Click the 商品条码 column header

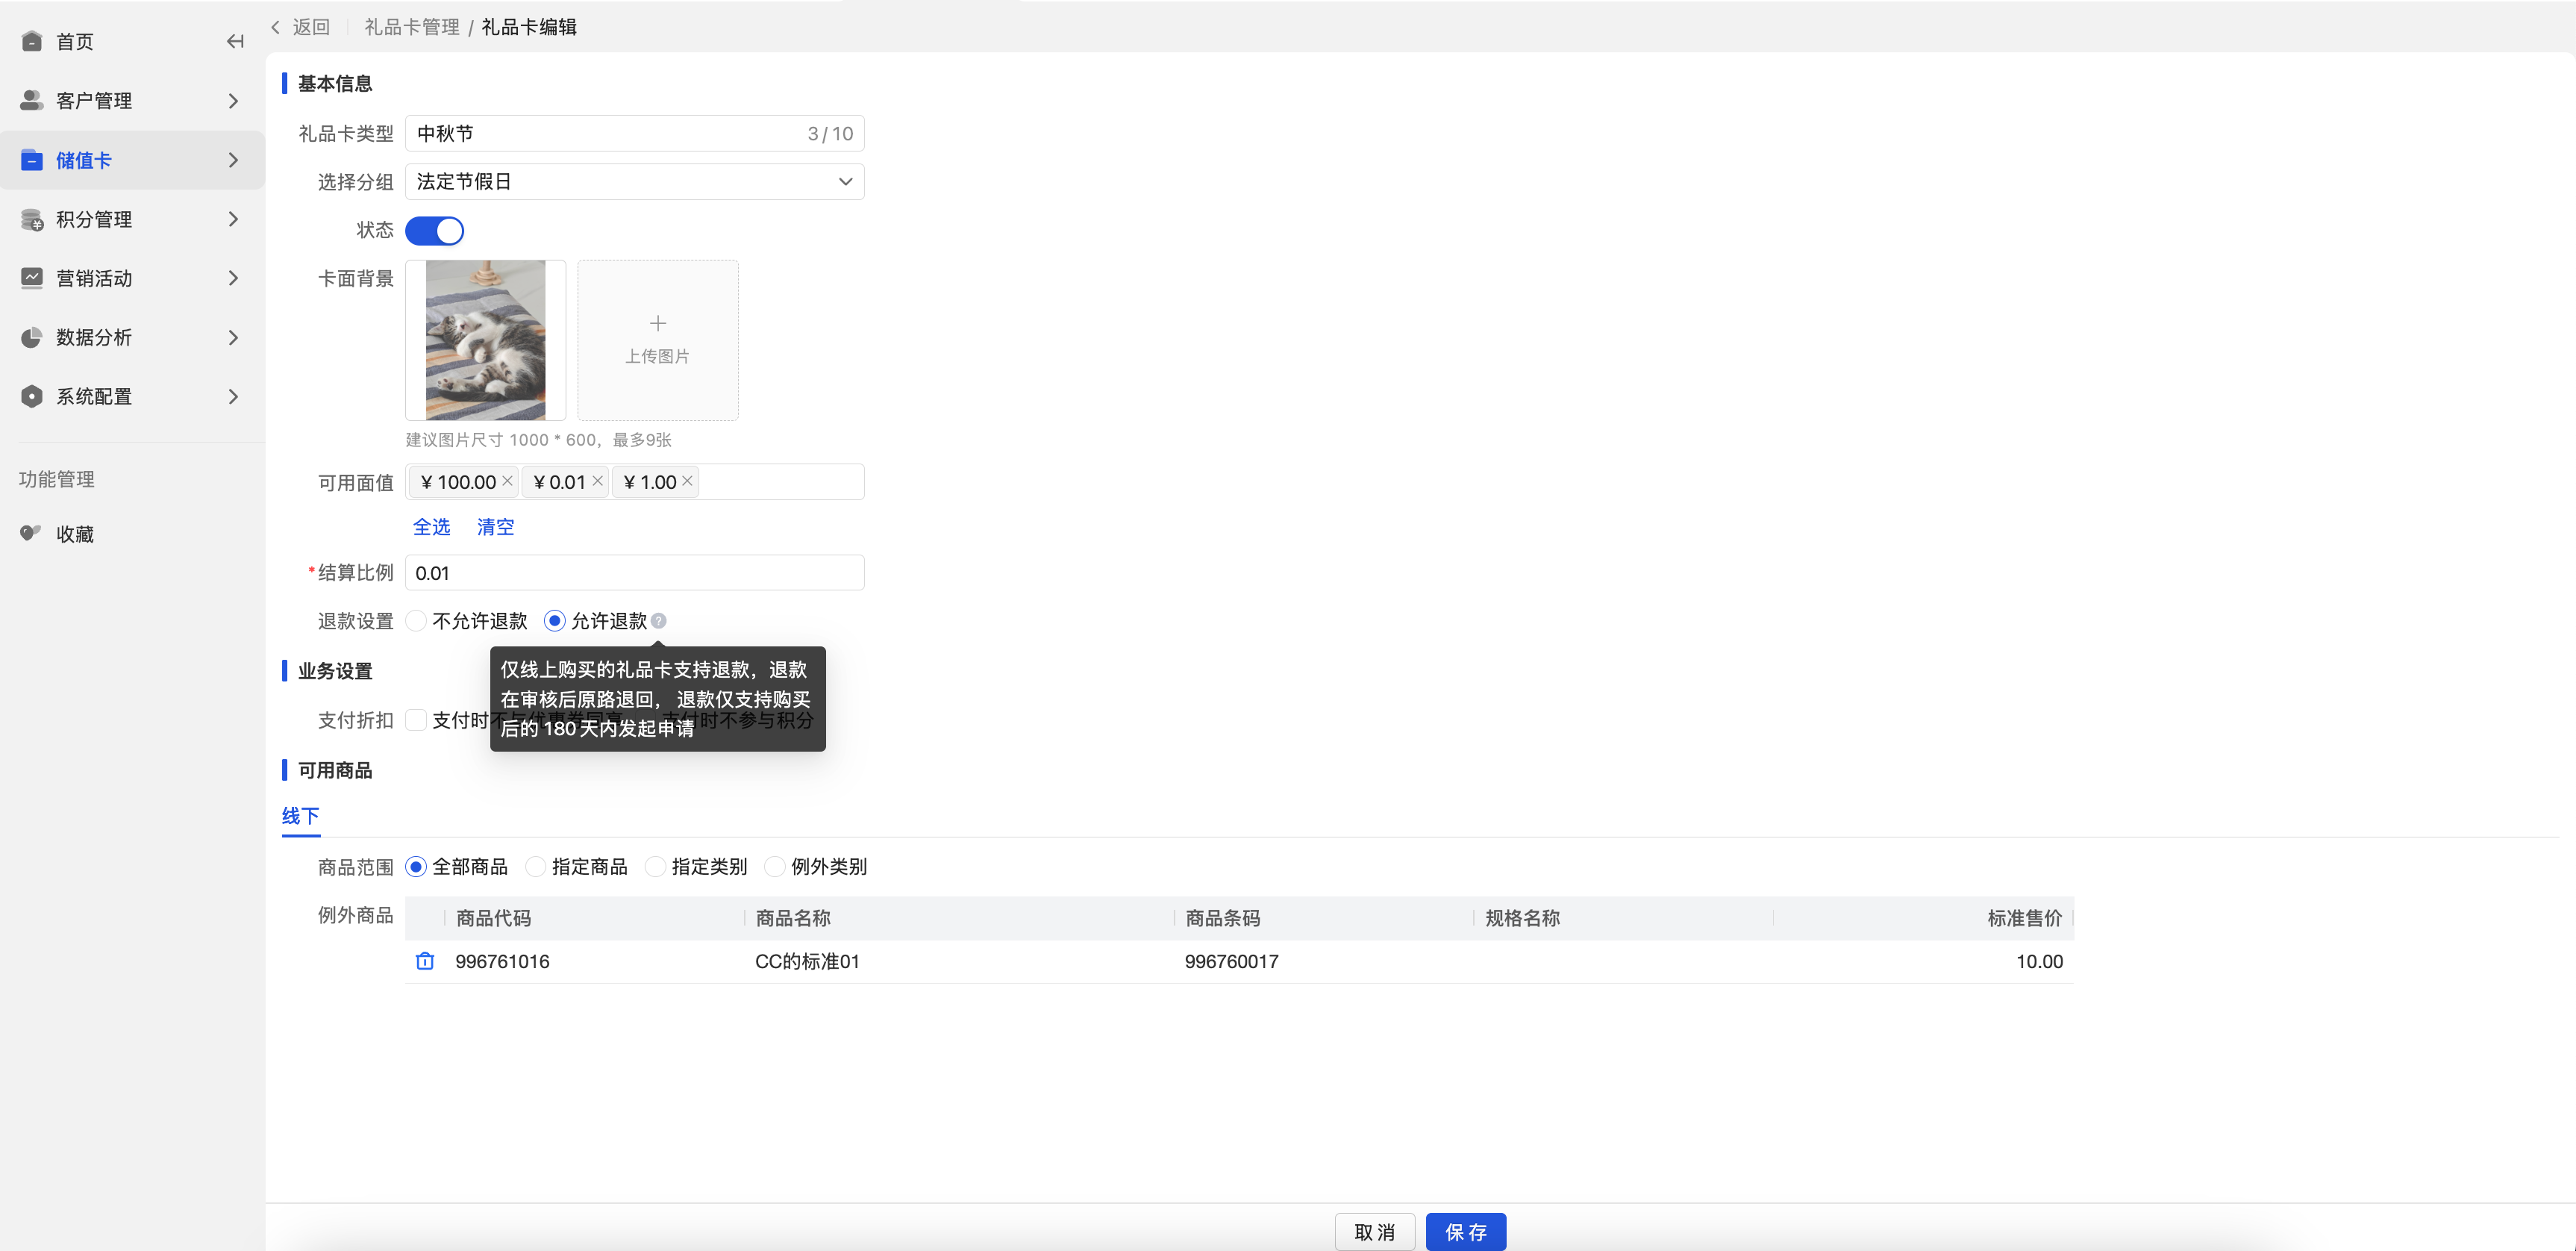pos(1223,918)
